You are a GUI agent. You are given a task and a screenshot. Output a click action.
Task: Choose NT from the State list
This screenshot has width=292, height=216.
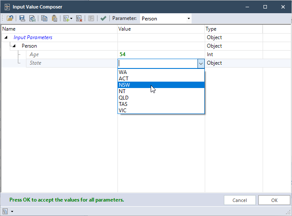click(161, 91)
